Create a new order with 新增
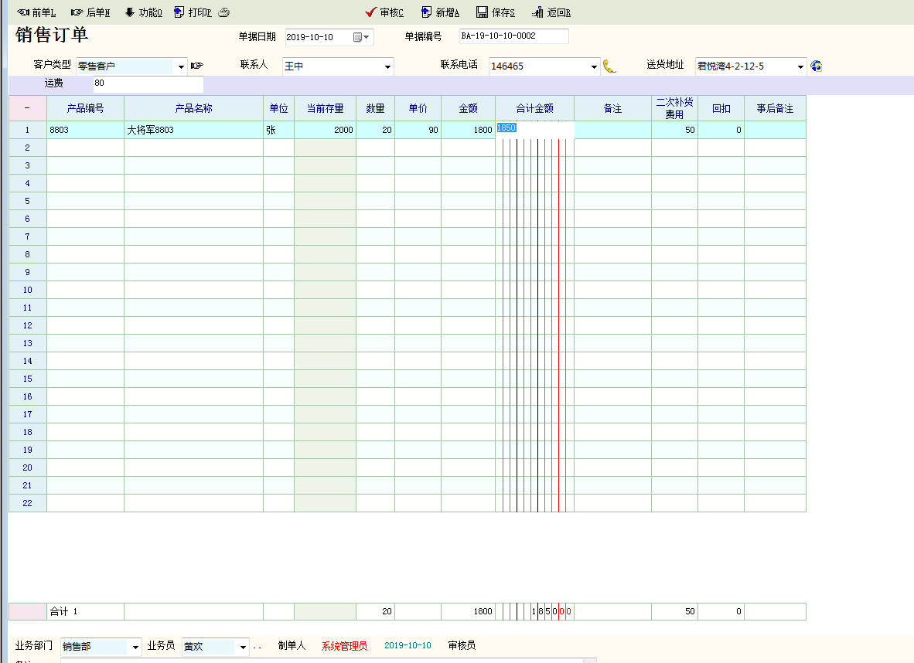This screenshot has width=914, height=663. (x=441, y=12)
